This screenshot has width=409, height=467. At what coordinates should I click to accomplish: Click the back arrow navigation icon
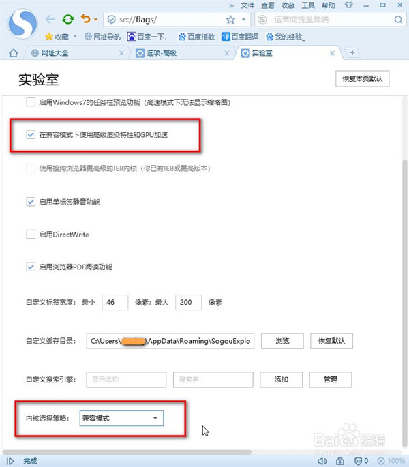click(x=49, y=20)
